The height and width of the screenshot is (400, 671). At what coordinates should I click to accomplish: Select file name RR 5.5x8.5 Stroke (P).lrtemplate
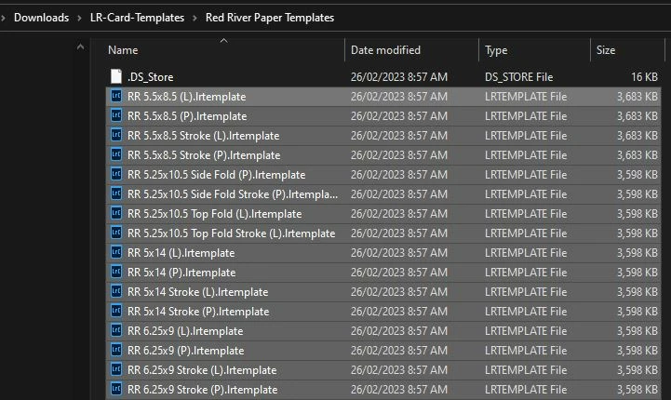204,155
